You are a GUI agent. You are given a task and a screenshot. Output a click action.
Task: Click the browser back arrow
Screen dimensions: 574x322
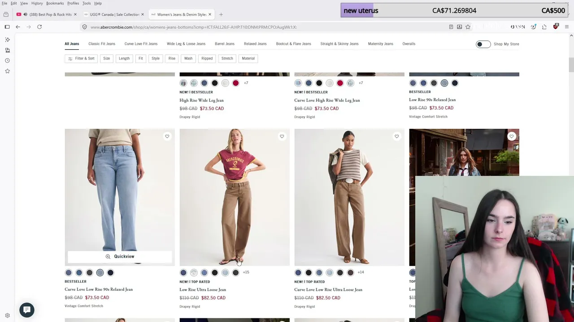18,27
